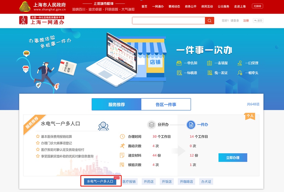Select the 开饭店 service tab
This screenshot has width=284, height=192.
tap(167, 182)
